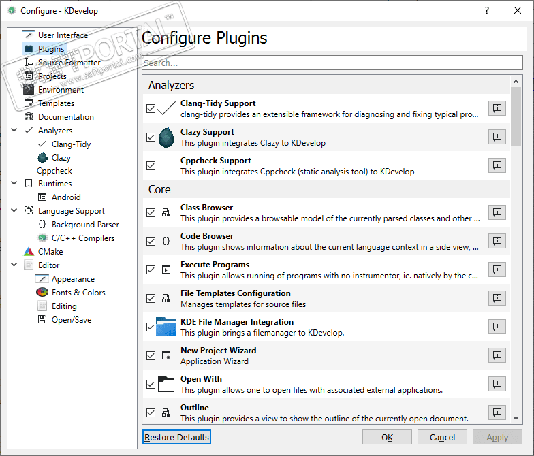534x456 pixels.
Task: Click the C/C++ Compilers icon
Action: [x=42, y=238]
